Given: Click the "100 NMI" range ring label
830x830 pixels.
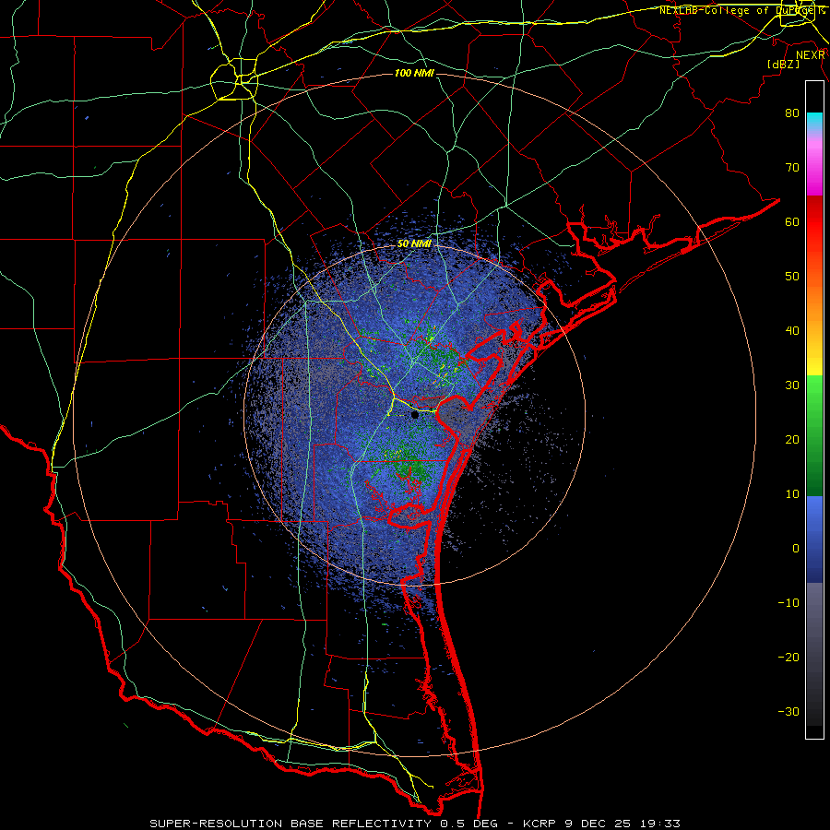Looking at the screenshot, I should click(x=414, y=73).
